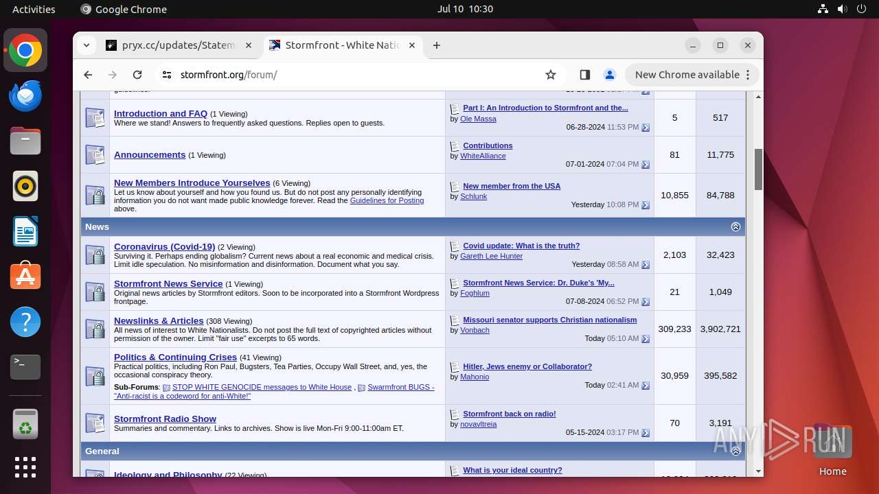Screen dimensions: 879x494
Task: Click the back arrow in Chrome toolbar
Action: 88,75
